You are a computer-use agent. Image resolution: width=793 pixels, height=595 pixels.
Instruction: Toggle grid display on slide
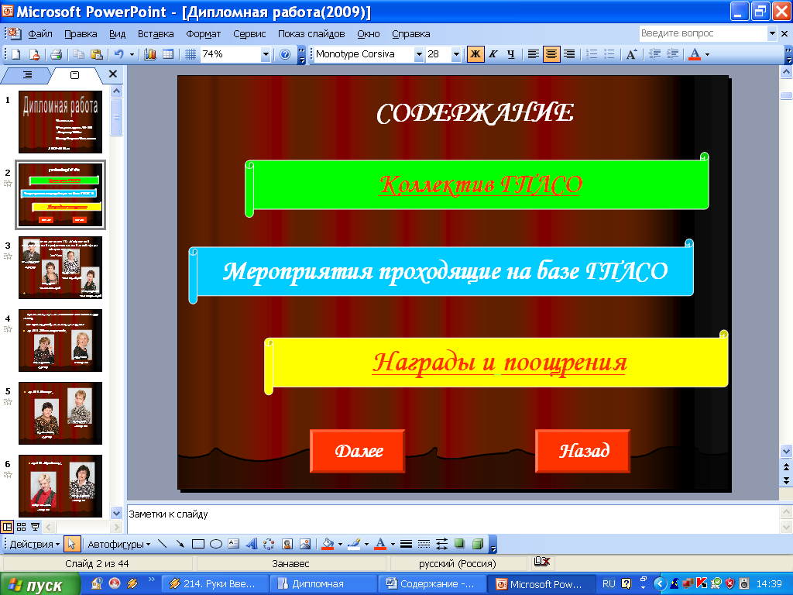click(x=191, y=54)
